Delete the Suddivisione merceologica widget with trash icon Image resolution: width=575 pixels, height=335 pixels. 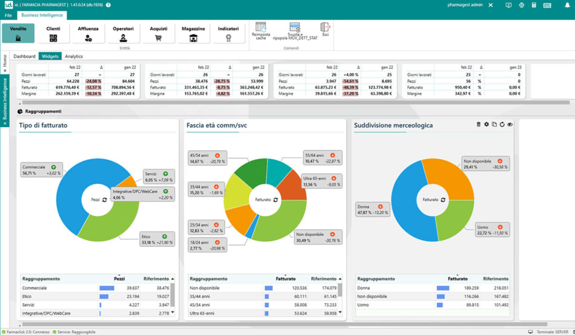click(478, 125)
